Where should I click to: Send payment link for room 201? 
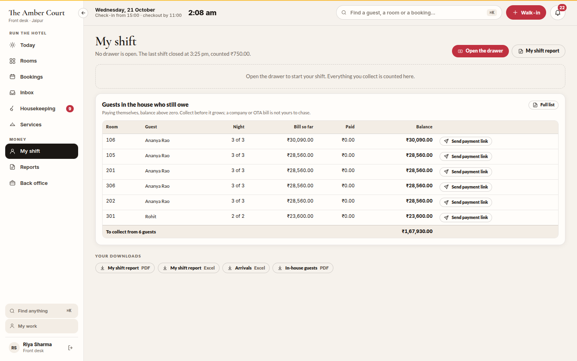[466, 172]
